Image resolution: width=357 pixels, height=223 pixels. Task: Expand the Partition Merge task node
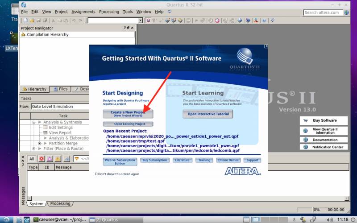point(39,144)
